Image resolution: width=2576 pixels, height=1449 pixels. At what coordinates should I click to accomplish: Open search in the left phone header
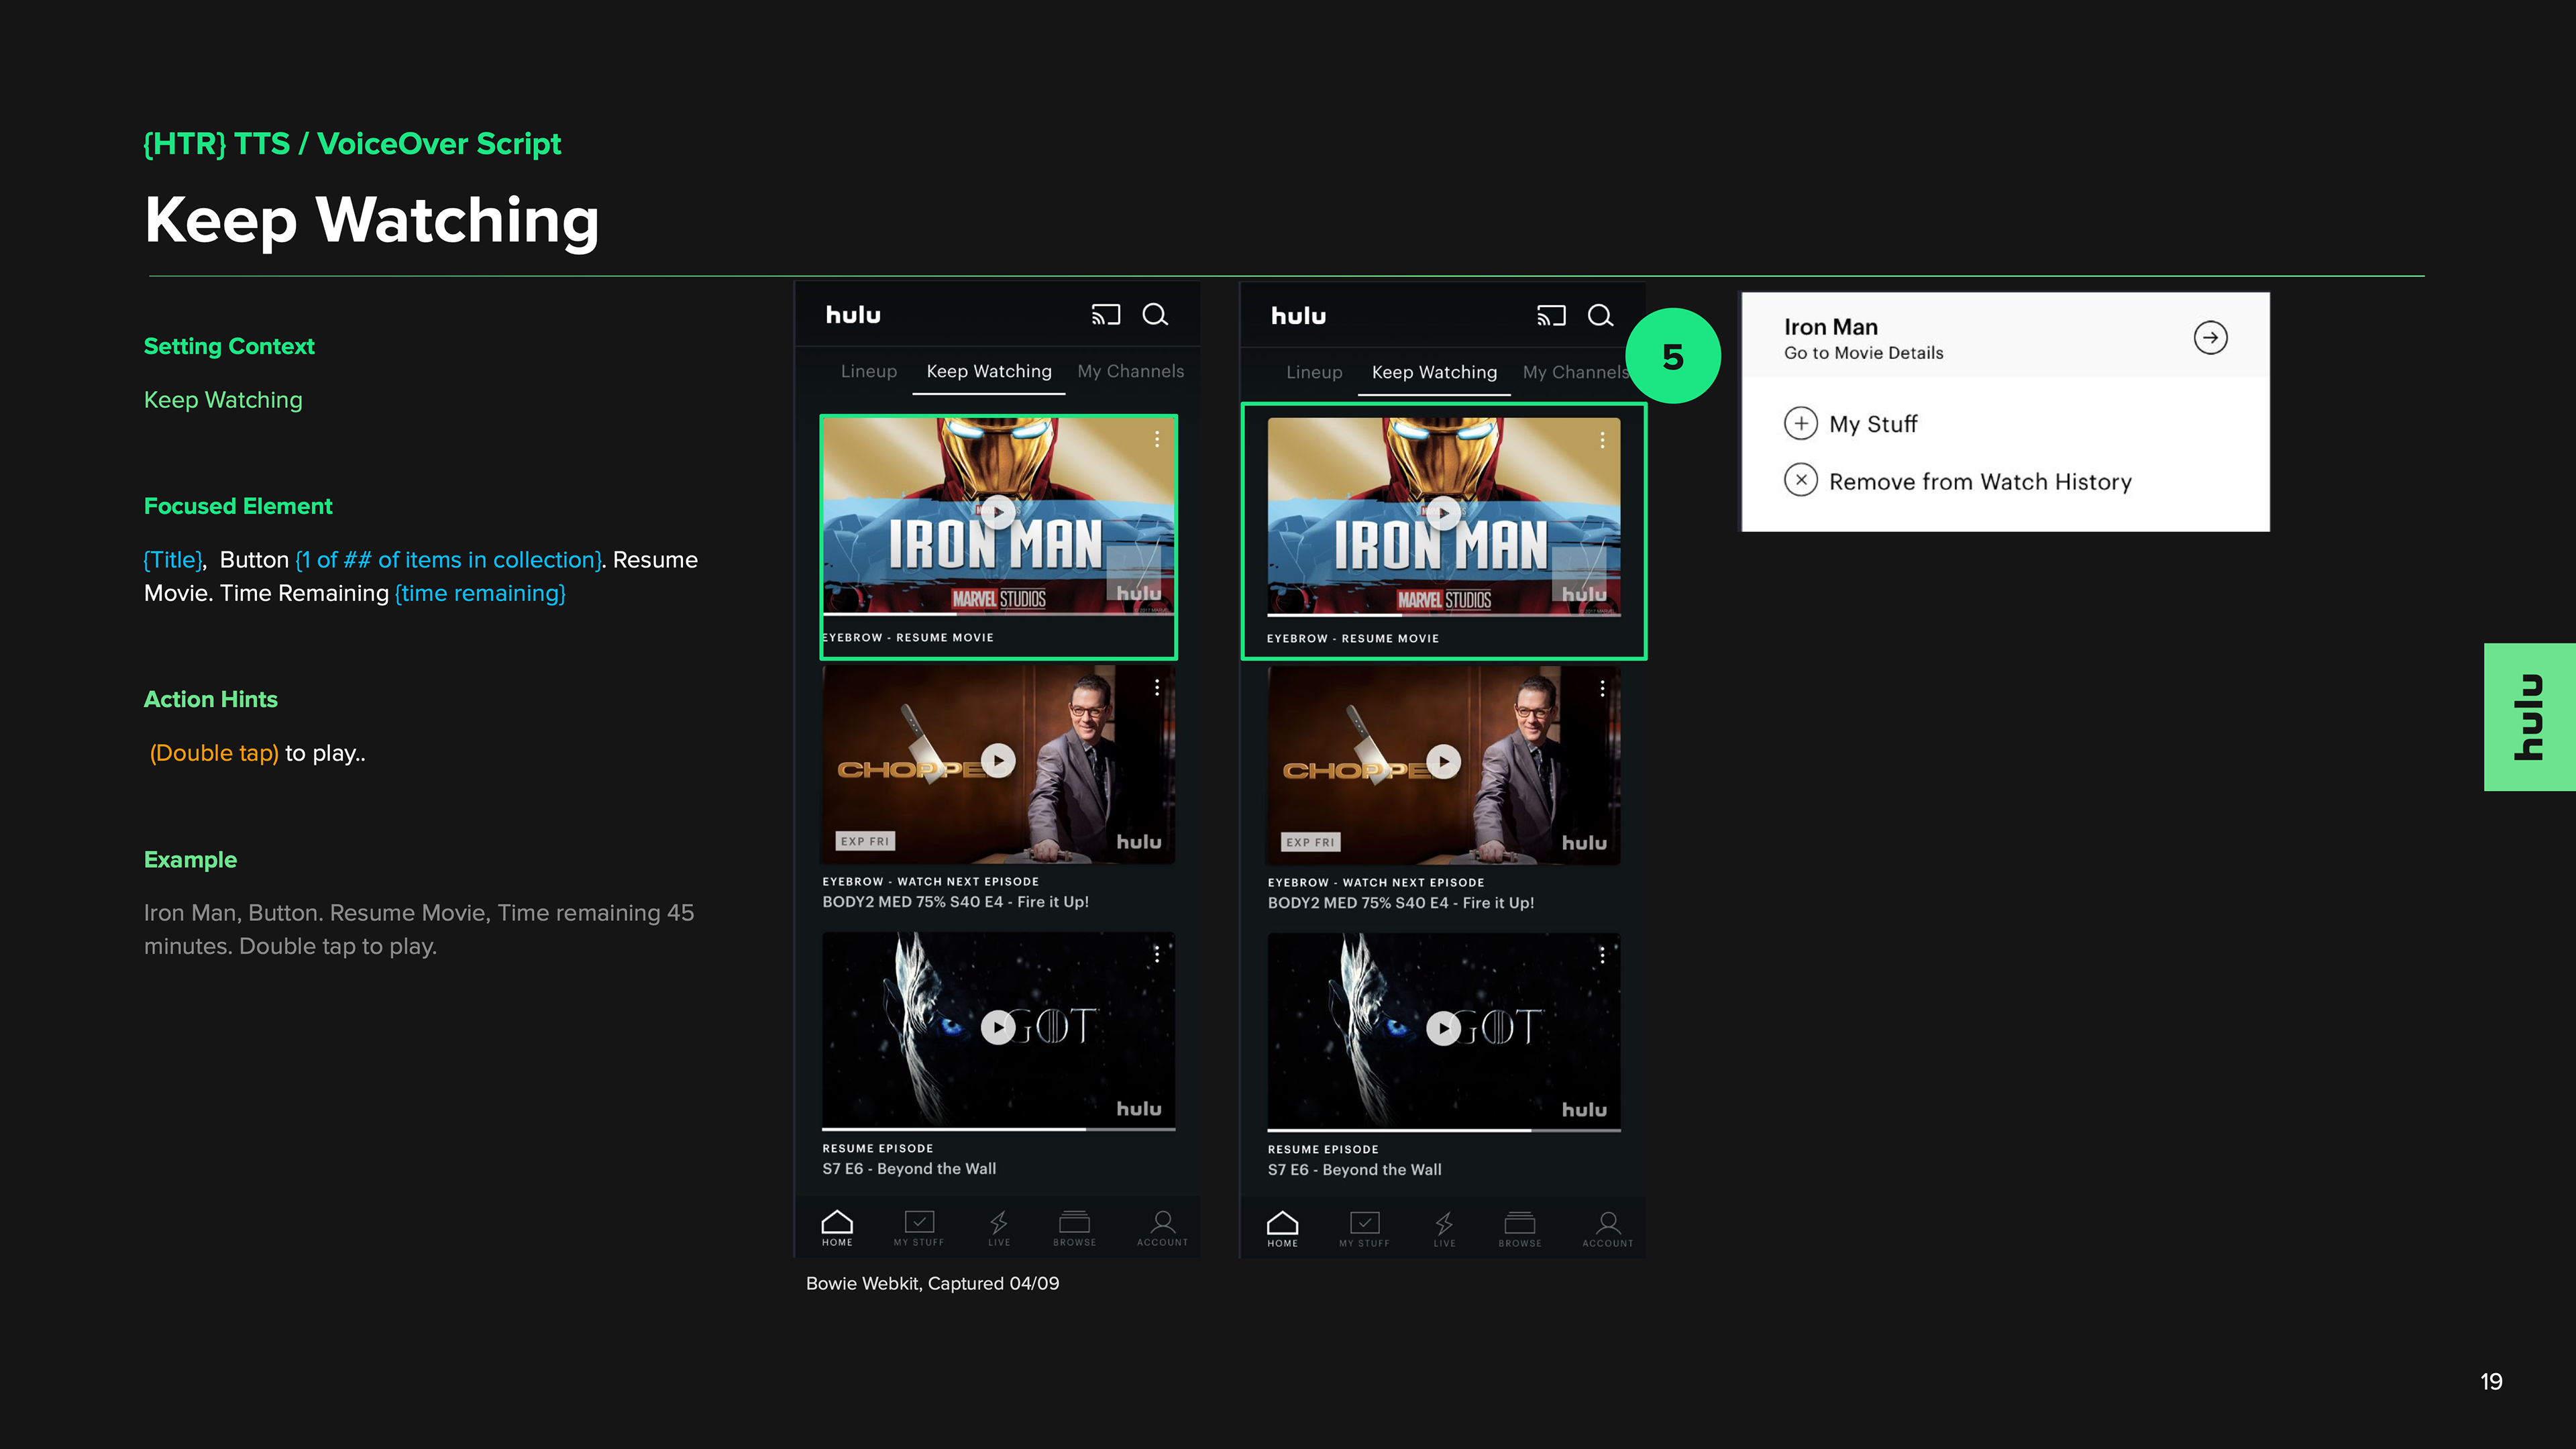click(1155, 315)
